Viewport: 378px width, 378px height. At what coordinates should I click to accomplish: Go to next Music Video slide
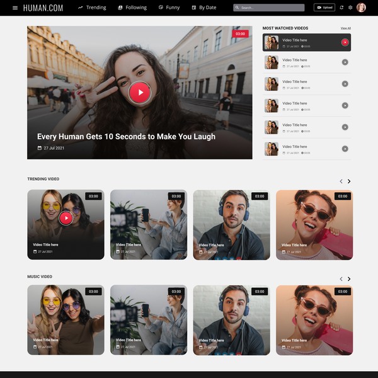point(349,279)
